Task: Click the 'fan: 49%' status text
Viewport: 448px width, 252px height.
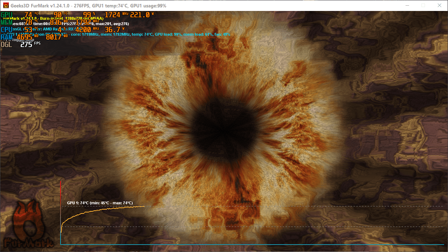Action: click(x=222, y=35)
